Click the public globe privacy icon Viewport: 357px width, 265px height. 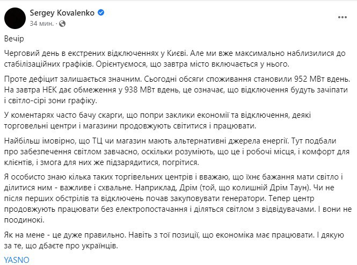pos(63,24)
